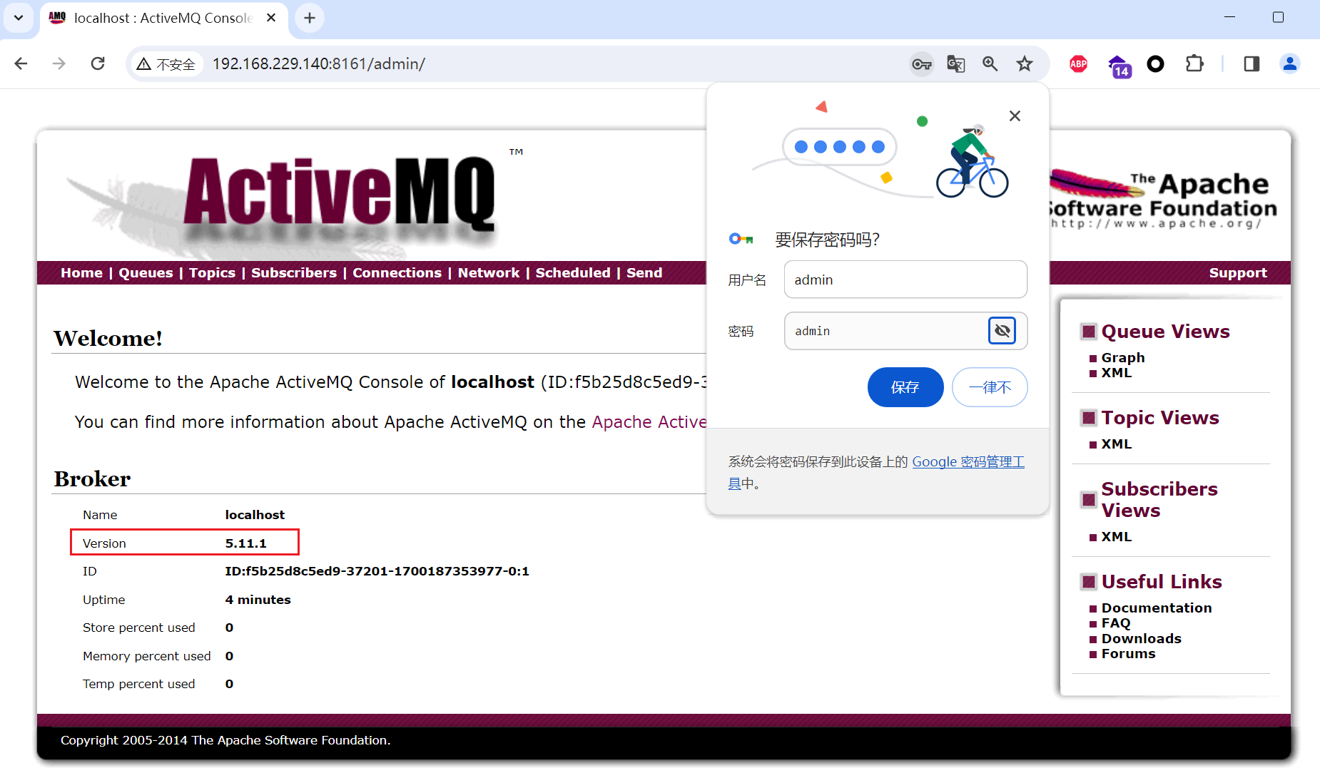Open the Chrome profile avatar

tap(1289, 64)
